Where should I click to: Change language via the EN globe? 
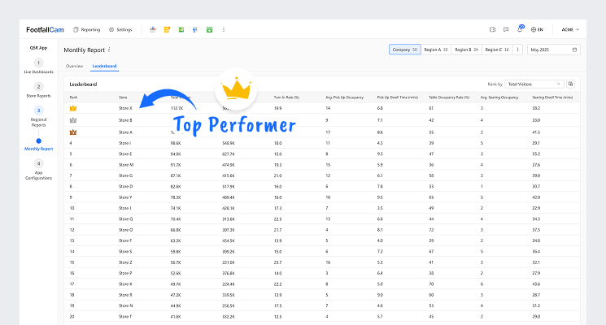(537, 30)
